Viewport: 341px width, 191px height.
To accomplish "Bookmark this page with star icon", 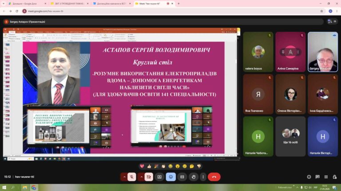I will coord(321,11).
